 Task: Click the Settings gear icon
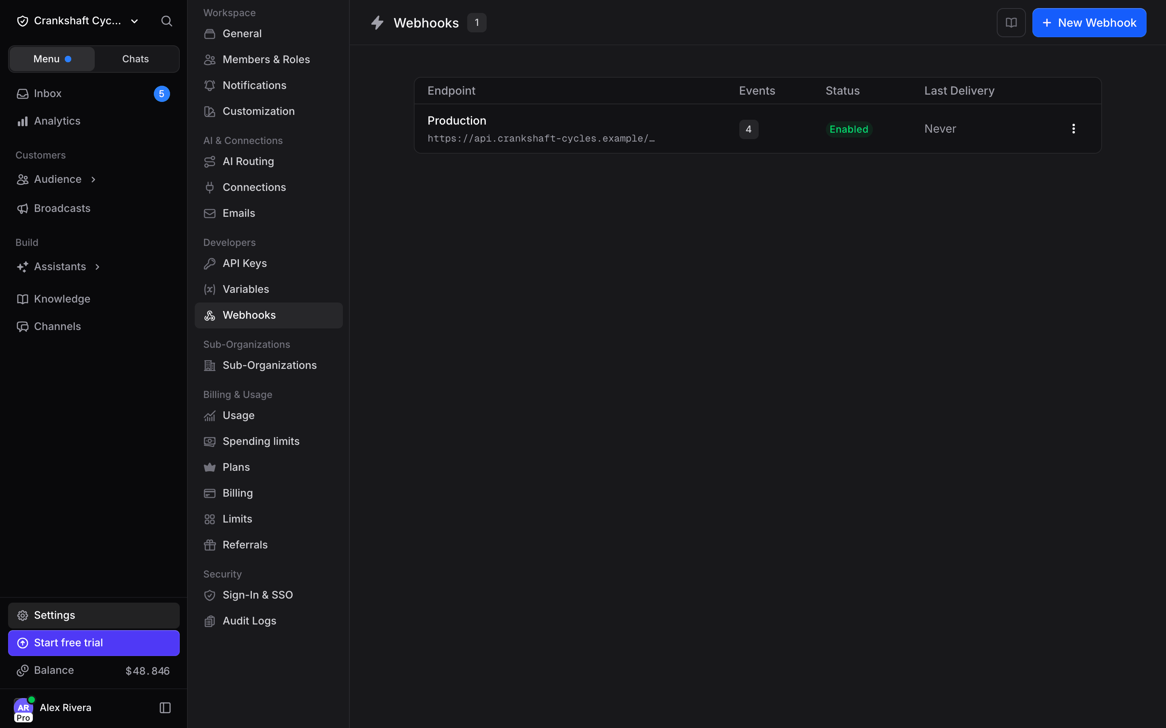pyautogui.click(x=23, y=615)
